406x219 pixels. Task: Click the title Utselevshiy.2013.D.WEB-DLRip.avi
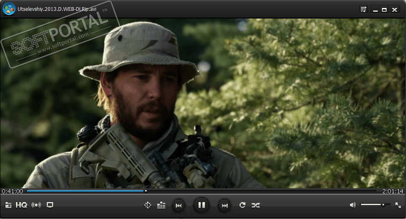(x=57, y=9)
